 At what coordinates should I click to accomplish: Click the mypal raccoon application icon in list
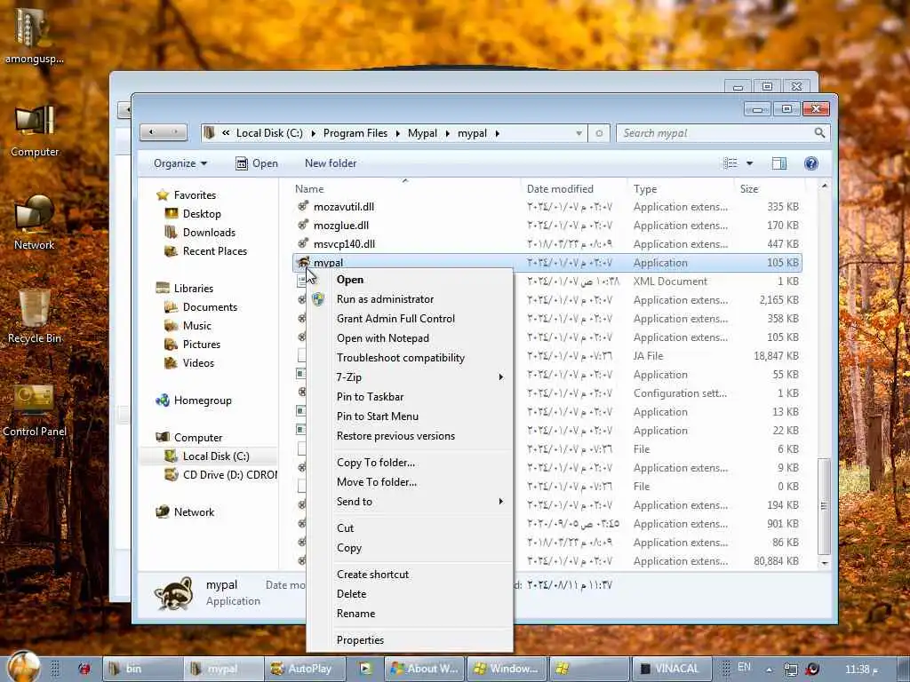point(302,262)
